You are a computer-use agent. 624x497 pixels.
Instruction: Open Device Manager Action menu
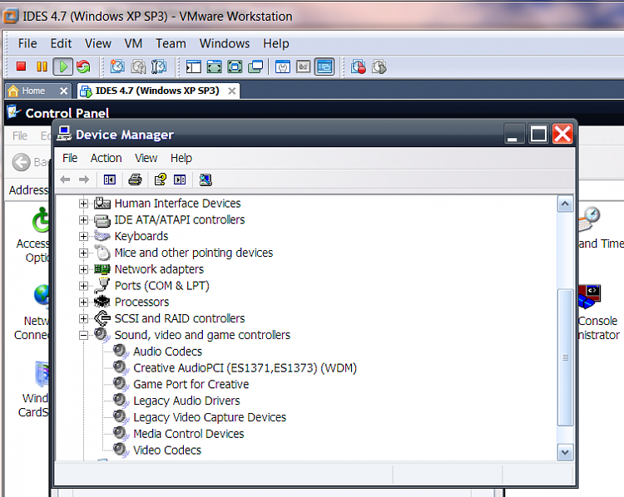[x=106, y=158]
